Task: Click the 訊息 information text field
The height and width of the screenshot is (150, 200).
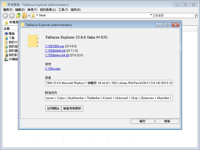Action: click(109, 83)
